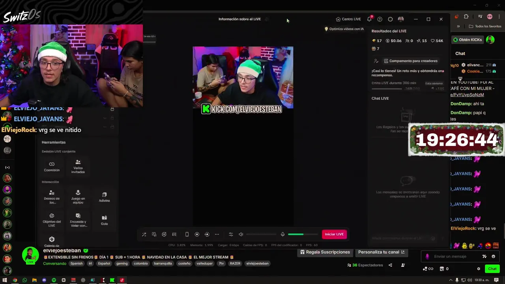505x284 pixels.
Task: Adjust the green microphone volume slider
Action: pyautogui.click(x=303, y=234)
